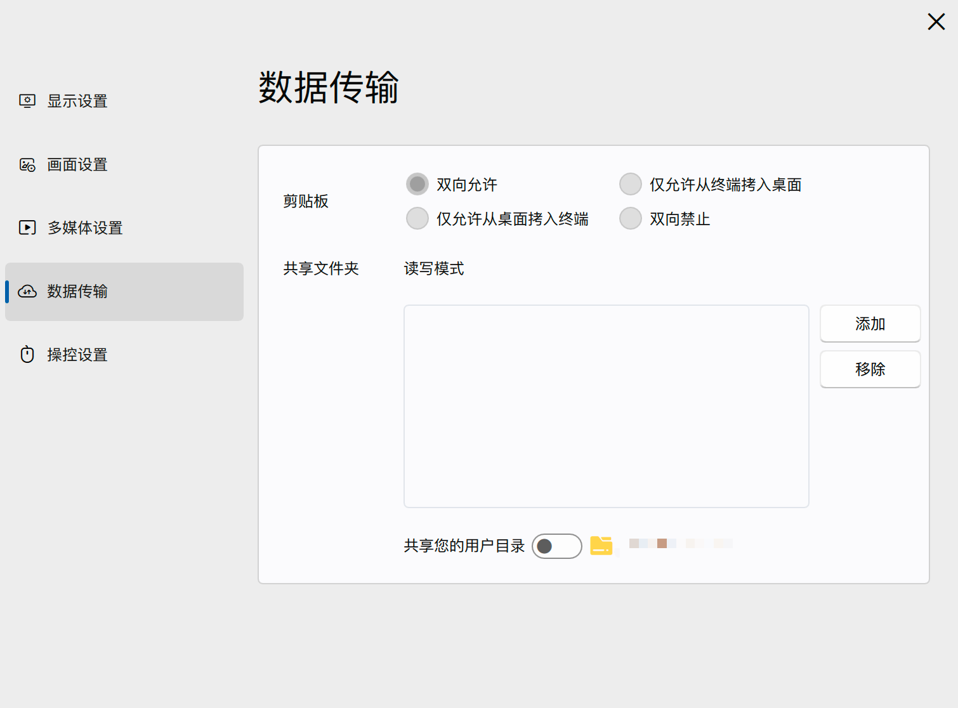Select 仅允许从终端拷入桌面 option
This screenshot has height=708, width=958.
pyautogui.click(x=630, y=184)
